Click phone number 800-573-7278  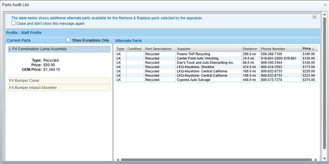[x=271, y=80]
